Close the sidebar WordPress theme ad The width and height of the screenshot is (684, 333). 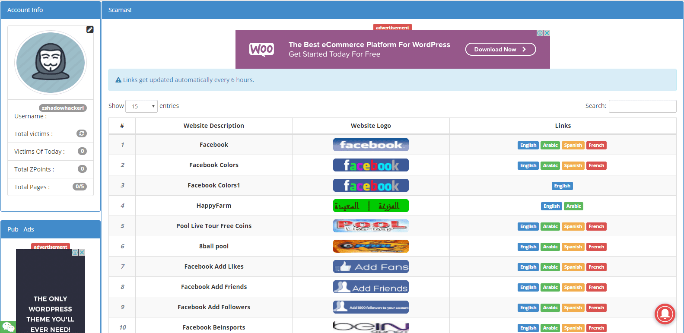point(82,252)
